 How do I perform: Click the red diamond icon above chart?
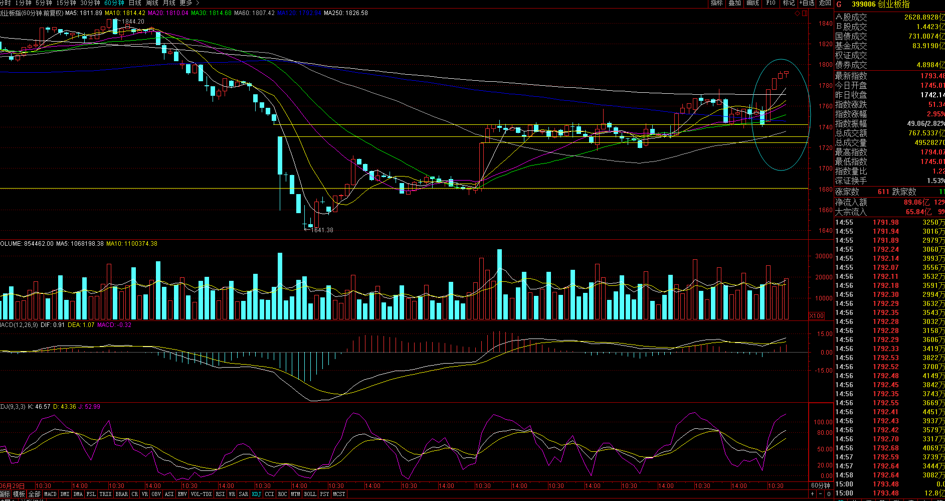coord(798,14)
